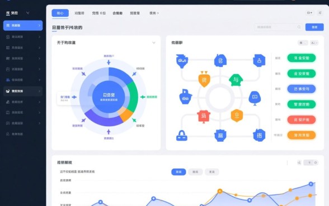This screenshot has width=329, height=206.
Task: Open the workspace dropdown chevron atop the sidebar
Action: (27, 13)
